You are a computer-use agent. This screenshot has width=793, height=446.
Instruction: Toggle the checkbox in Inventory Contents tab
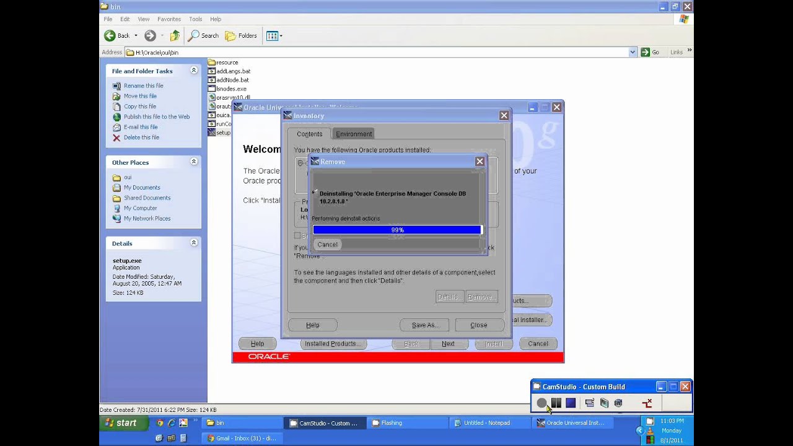click(x=297, y=235)
